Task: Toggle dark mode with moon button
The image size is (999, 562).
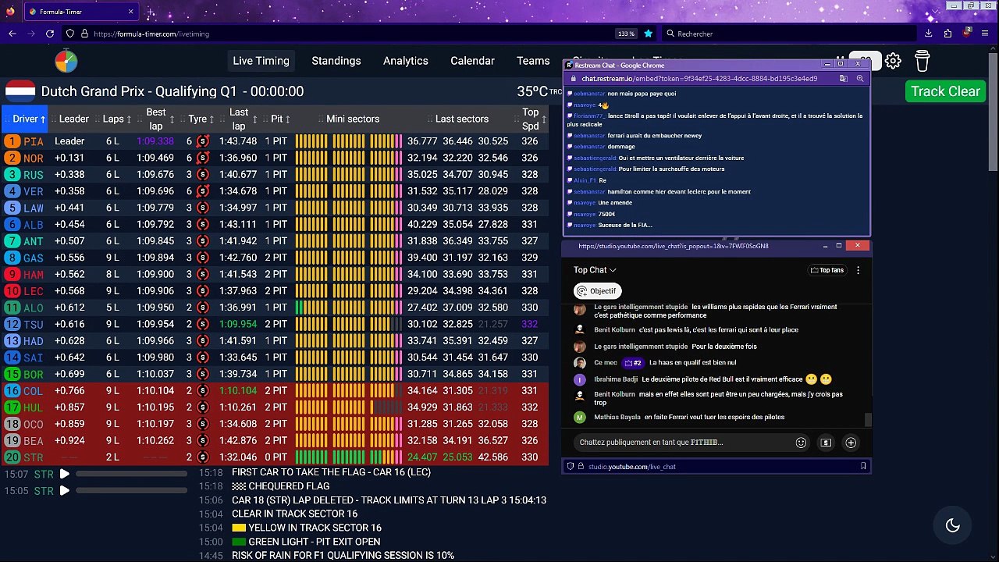Action: click(x=952, y=525)
